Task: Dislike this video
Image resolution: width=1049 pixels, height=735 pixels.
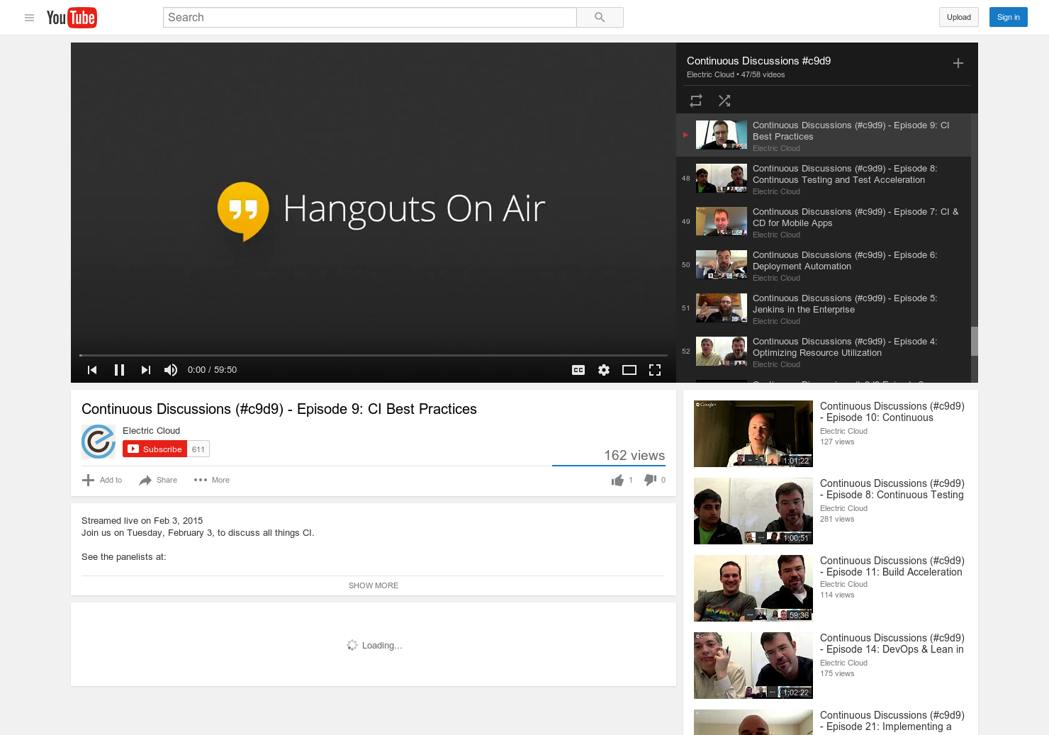Action: 654,481
